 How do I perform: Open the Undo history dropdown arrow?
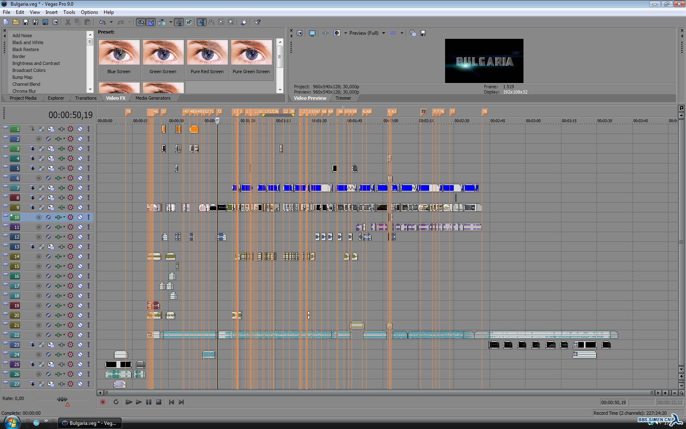pos(111,22)
